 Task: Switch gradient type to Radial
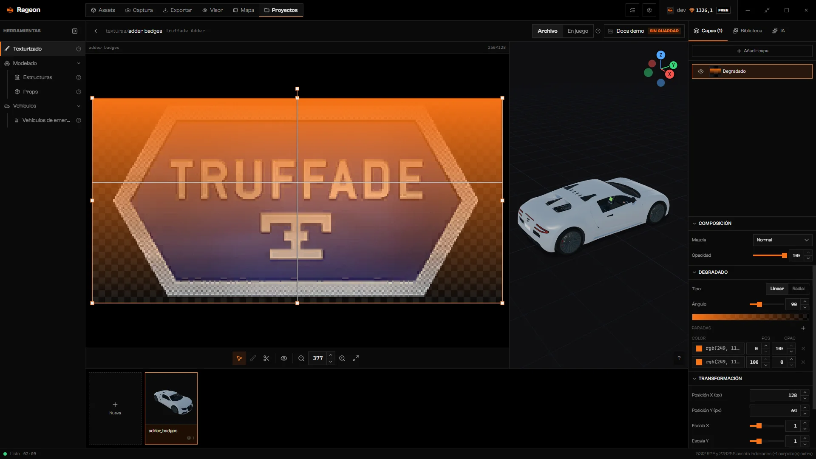tap(798, 289)
